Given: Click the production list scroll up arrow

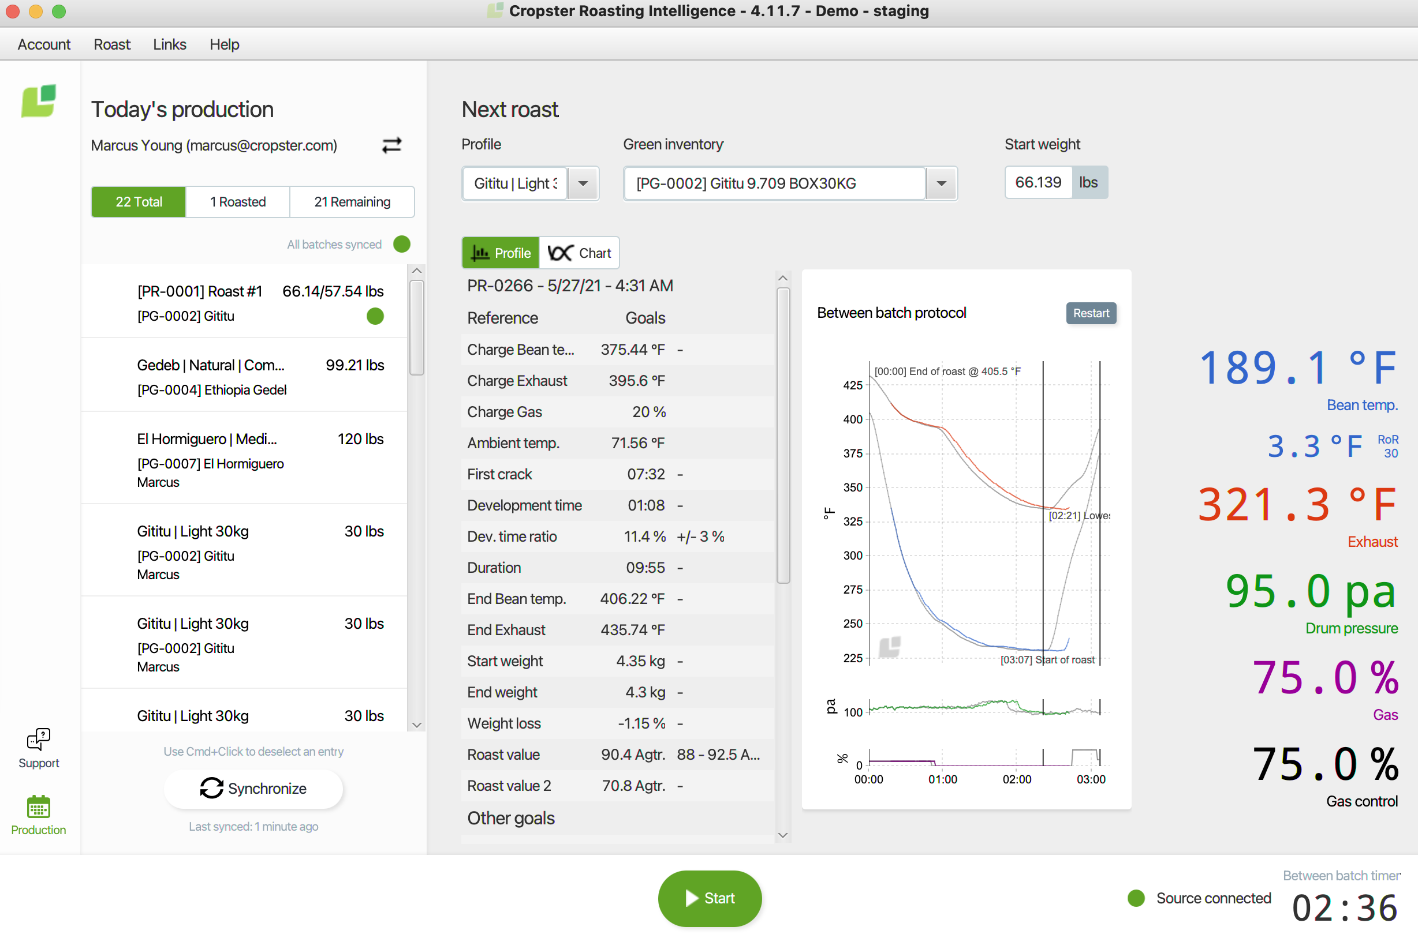Looking at the screenshot, I should [417, 271].
